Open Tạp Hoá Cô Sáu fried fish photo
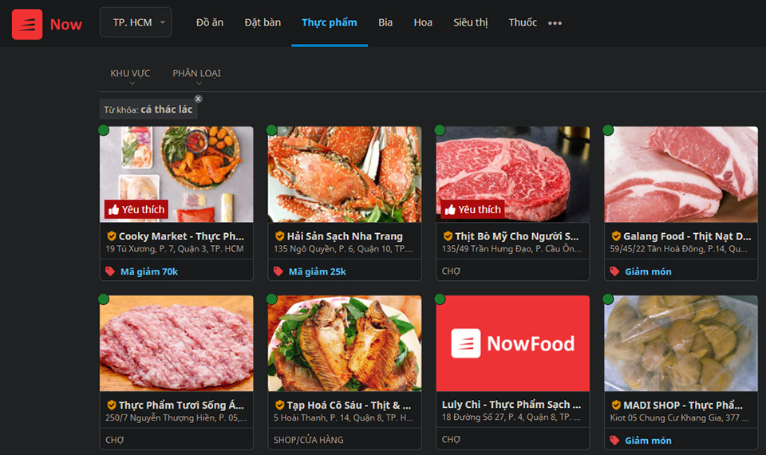This screenshot has height=455, width=766. [345, 343]
